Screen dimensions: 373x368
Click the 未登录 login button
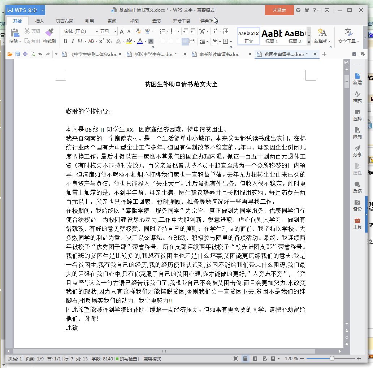(x=279, y=10)
